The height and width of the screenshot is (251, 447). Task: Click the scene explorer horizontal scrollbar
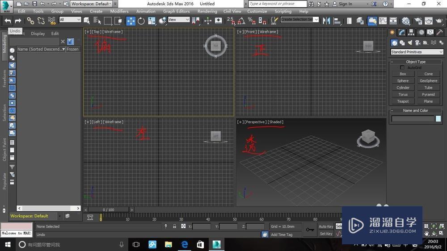point(48,208)
